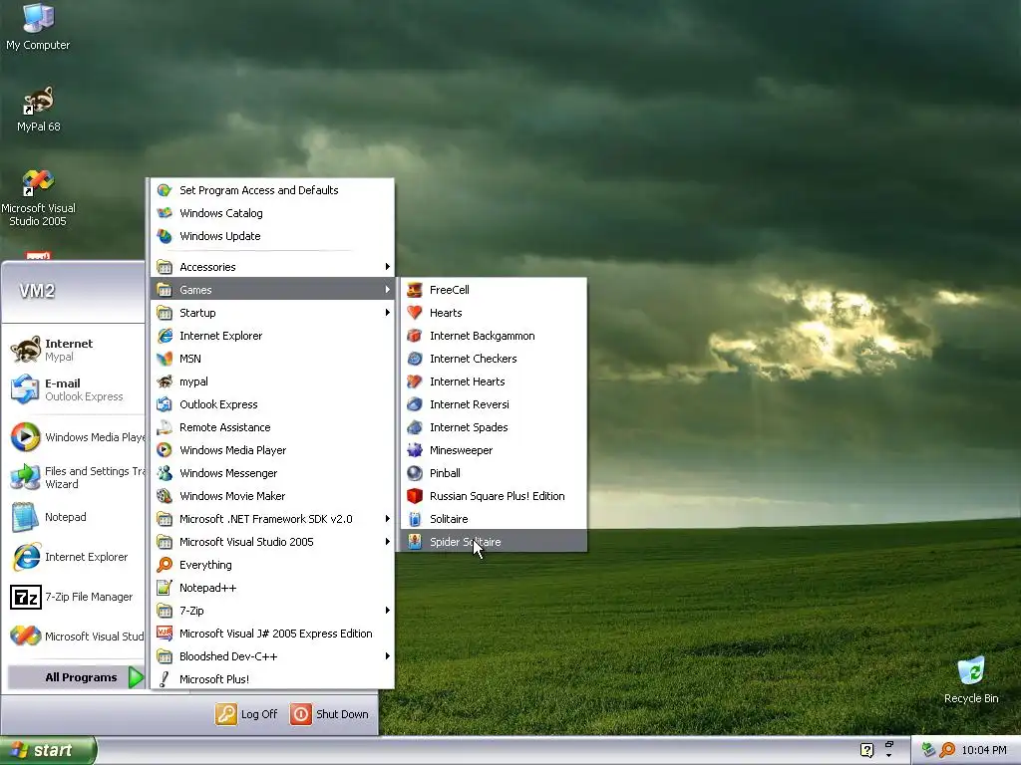The height and width of the screenshot is (765, 1021).
Task: Click the Start button
Action: click(x=48, y=751)
